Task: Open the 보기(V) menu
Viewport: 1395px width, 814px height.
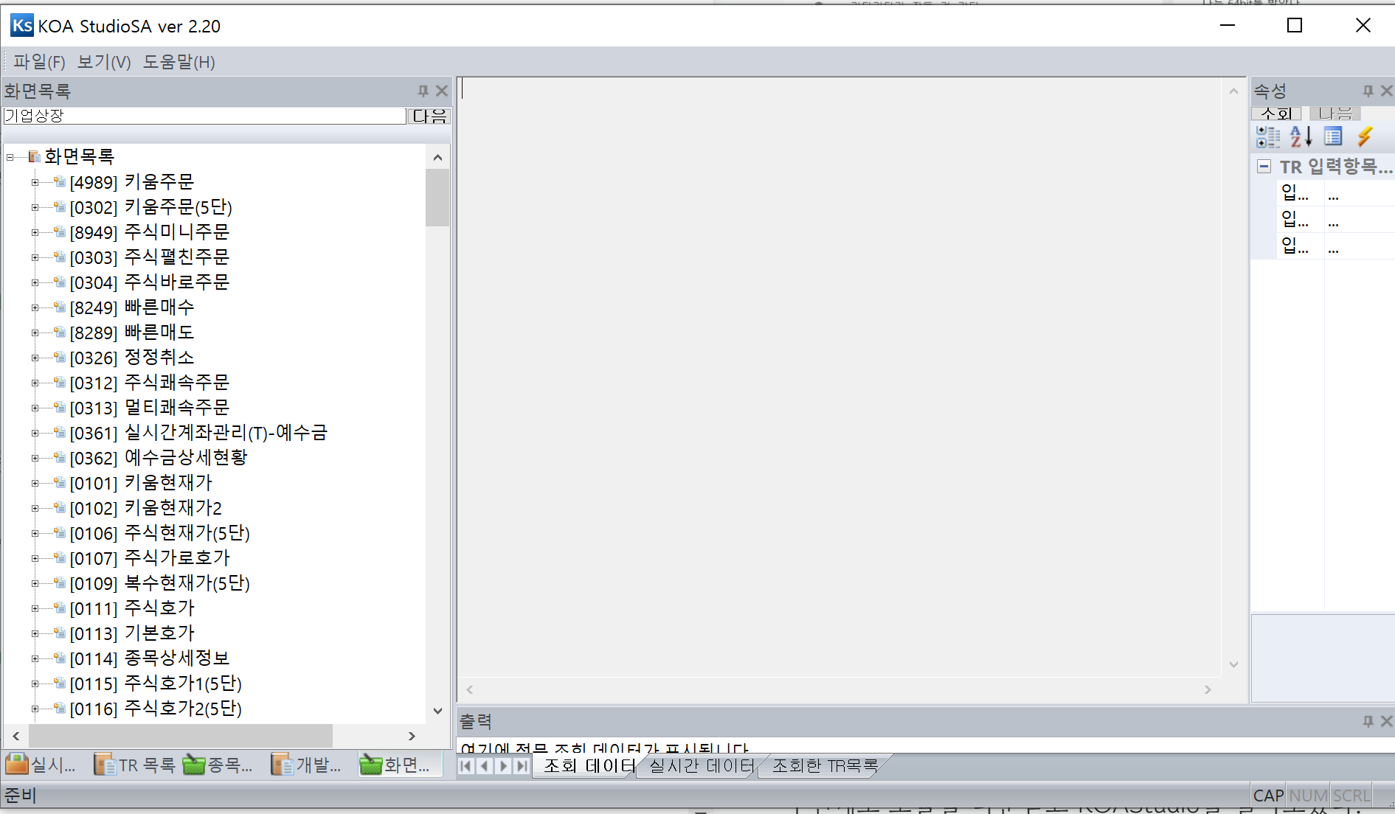Action: (x=104, y=62)
